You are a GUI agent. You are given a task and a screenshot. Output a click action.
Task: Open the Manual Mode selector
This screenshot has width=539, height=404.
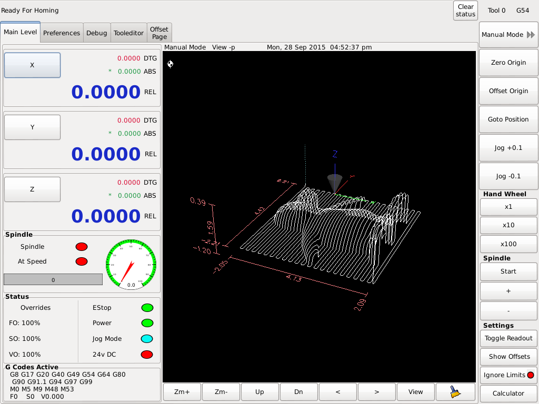(509, 35)
